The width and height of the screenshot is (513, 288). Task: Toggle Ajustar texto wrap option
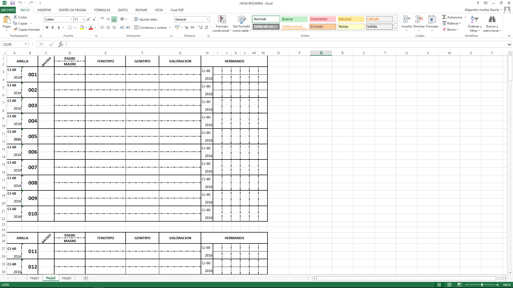[146, 19]
